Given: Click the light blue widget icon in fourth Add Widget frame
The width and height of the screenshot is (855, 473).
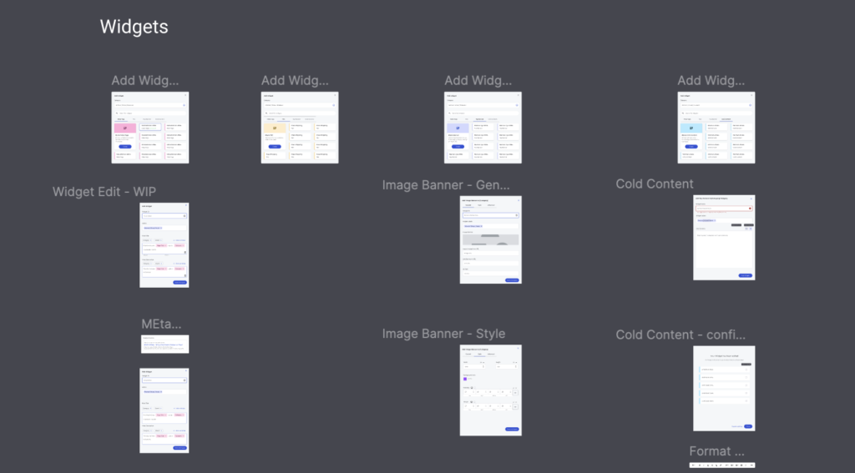Looking at the screenshot, I should coord(691,128).
